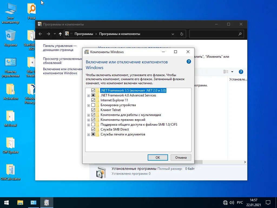Uncheck Служба SMB Direct checkbox

coord(93,129)
